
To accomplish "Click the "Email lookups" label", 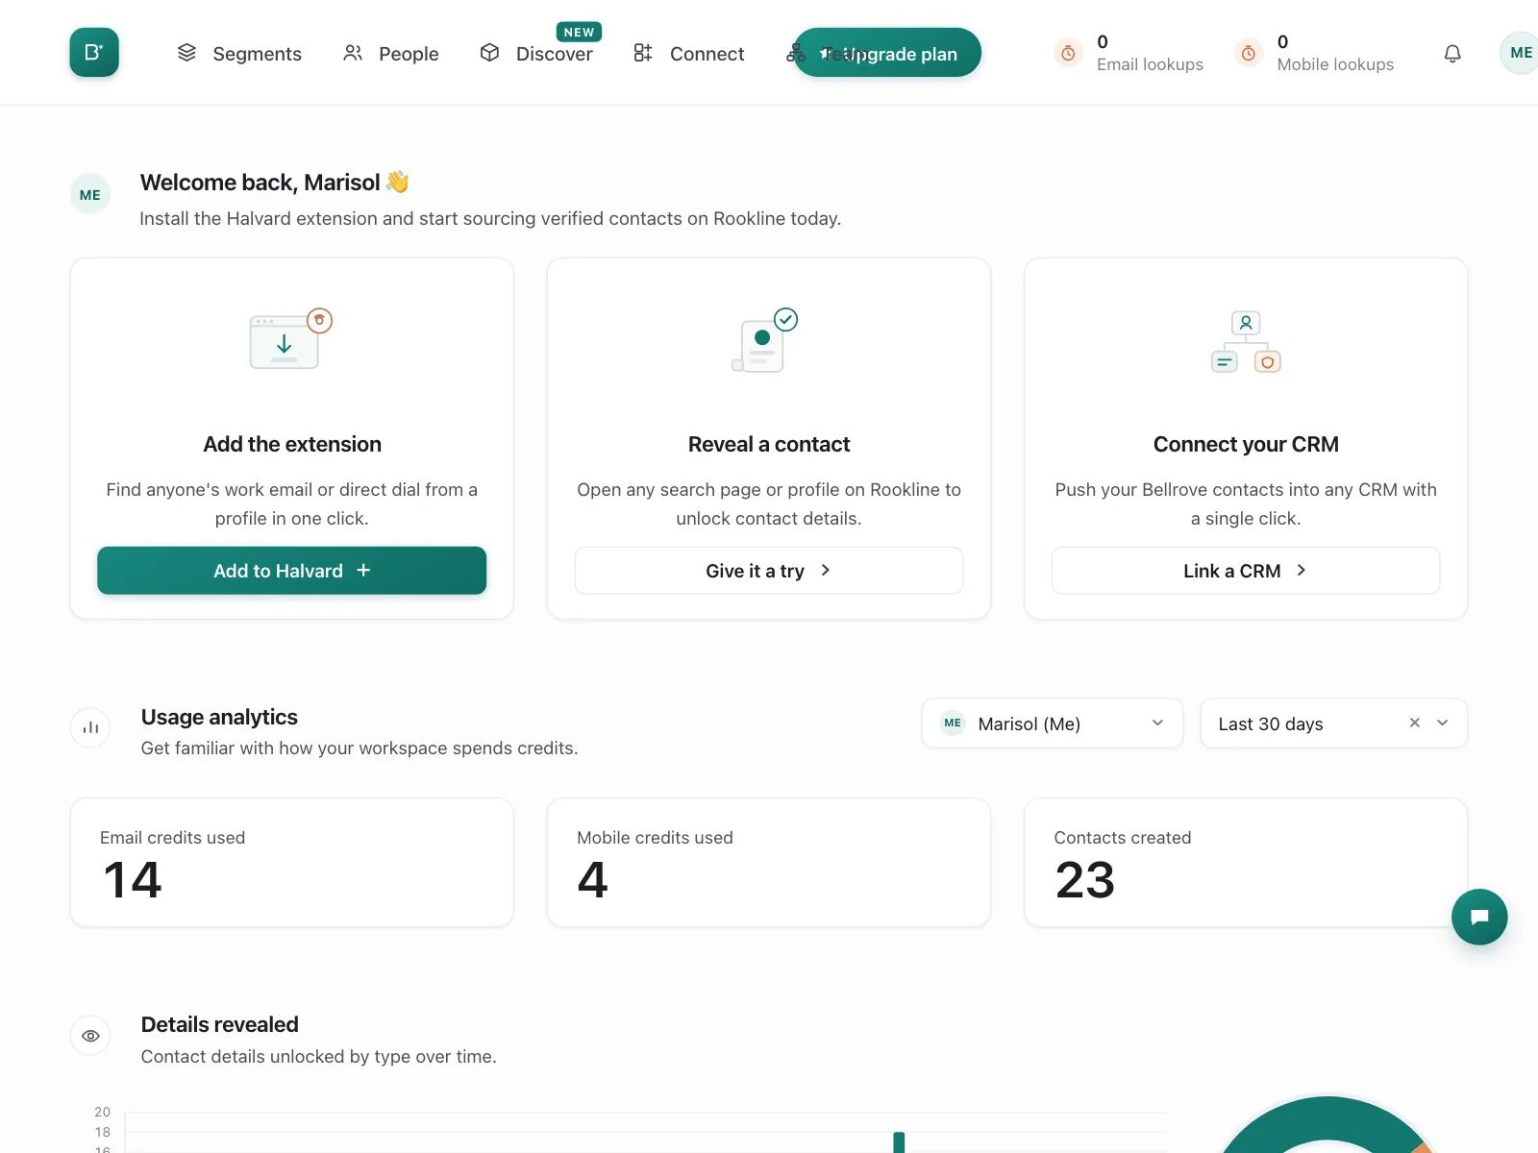I will pyautogui.click(x=1150, y=64).
